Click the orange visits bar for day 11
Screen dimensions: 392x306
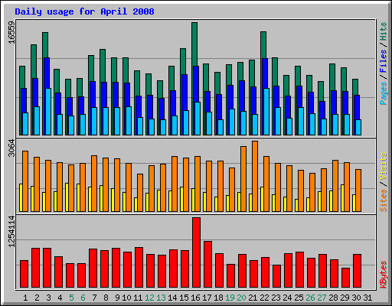(140, 193)
